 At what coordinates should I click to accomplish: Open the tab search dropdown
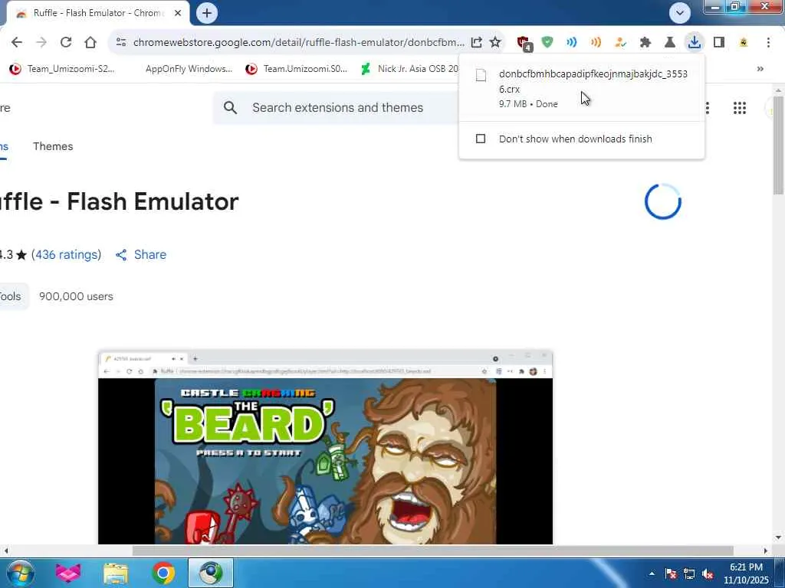tap(679, 13)
